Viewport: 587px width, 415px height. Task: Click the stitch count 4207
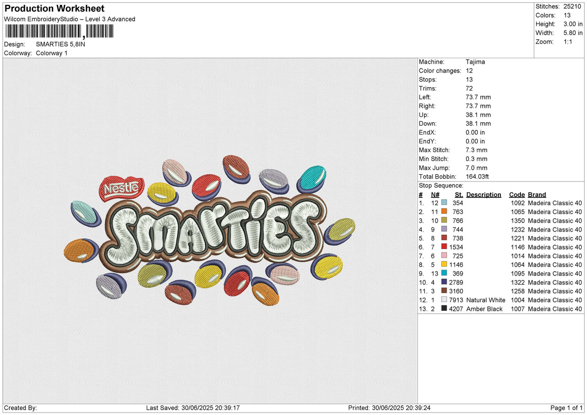[x=456, y=308]
